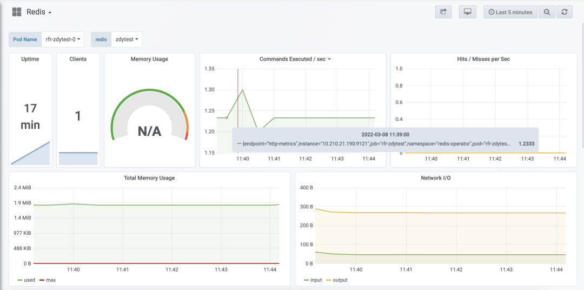The width and height of the screenshot is (584, 290).
Task: Click the Clients value 1
Action: click(x=78, y=116)
